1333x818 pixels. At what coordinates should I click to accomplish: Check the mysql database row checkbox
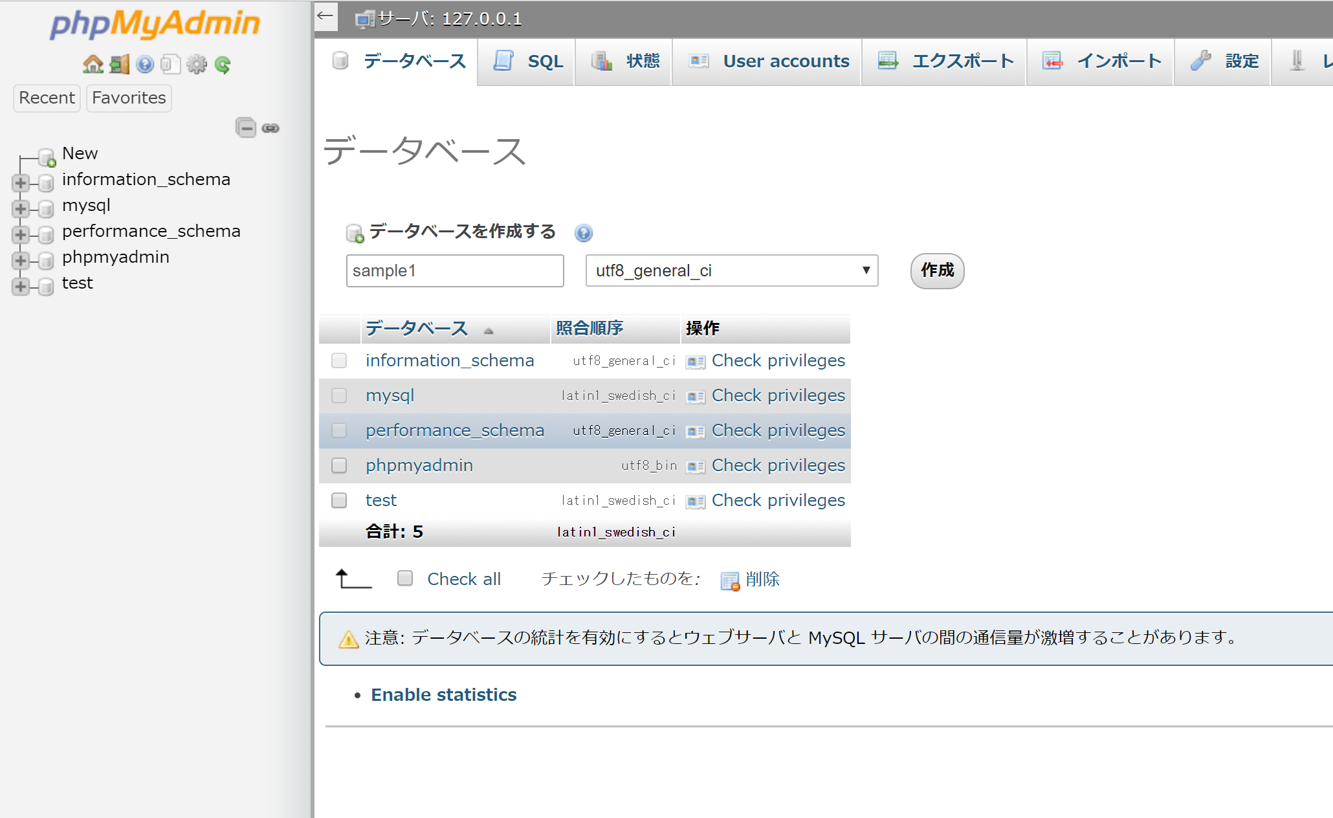point(338,395)
